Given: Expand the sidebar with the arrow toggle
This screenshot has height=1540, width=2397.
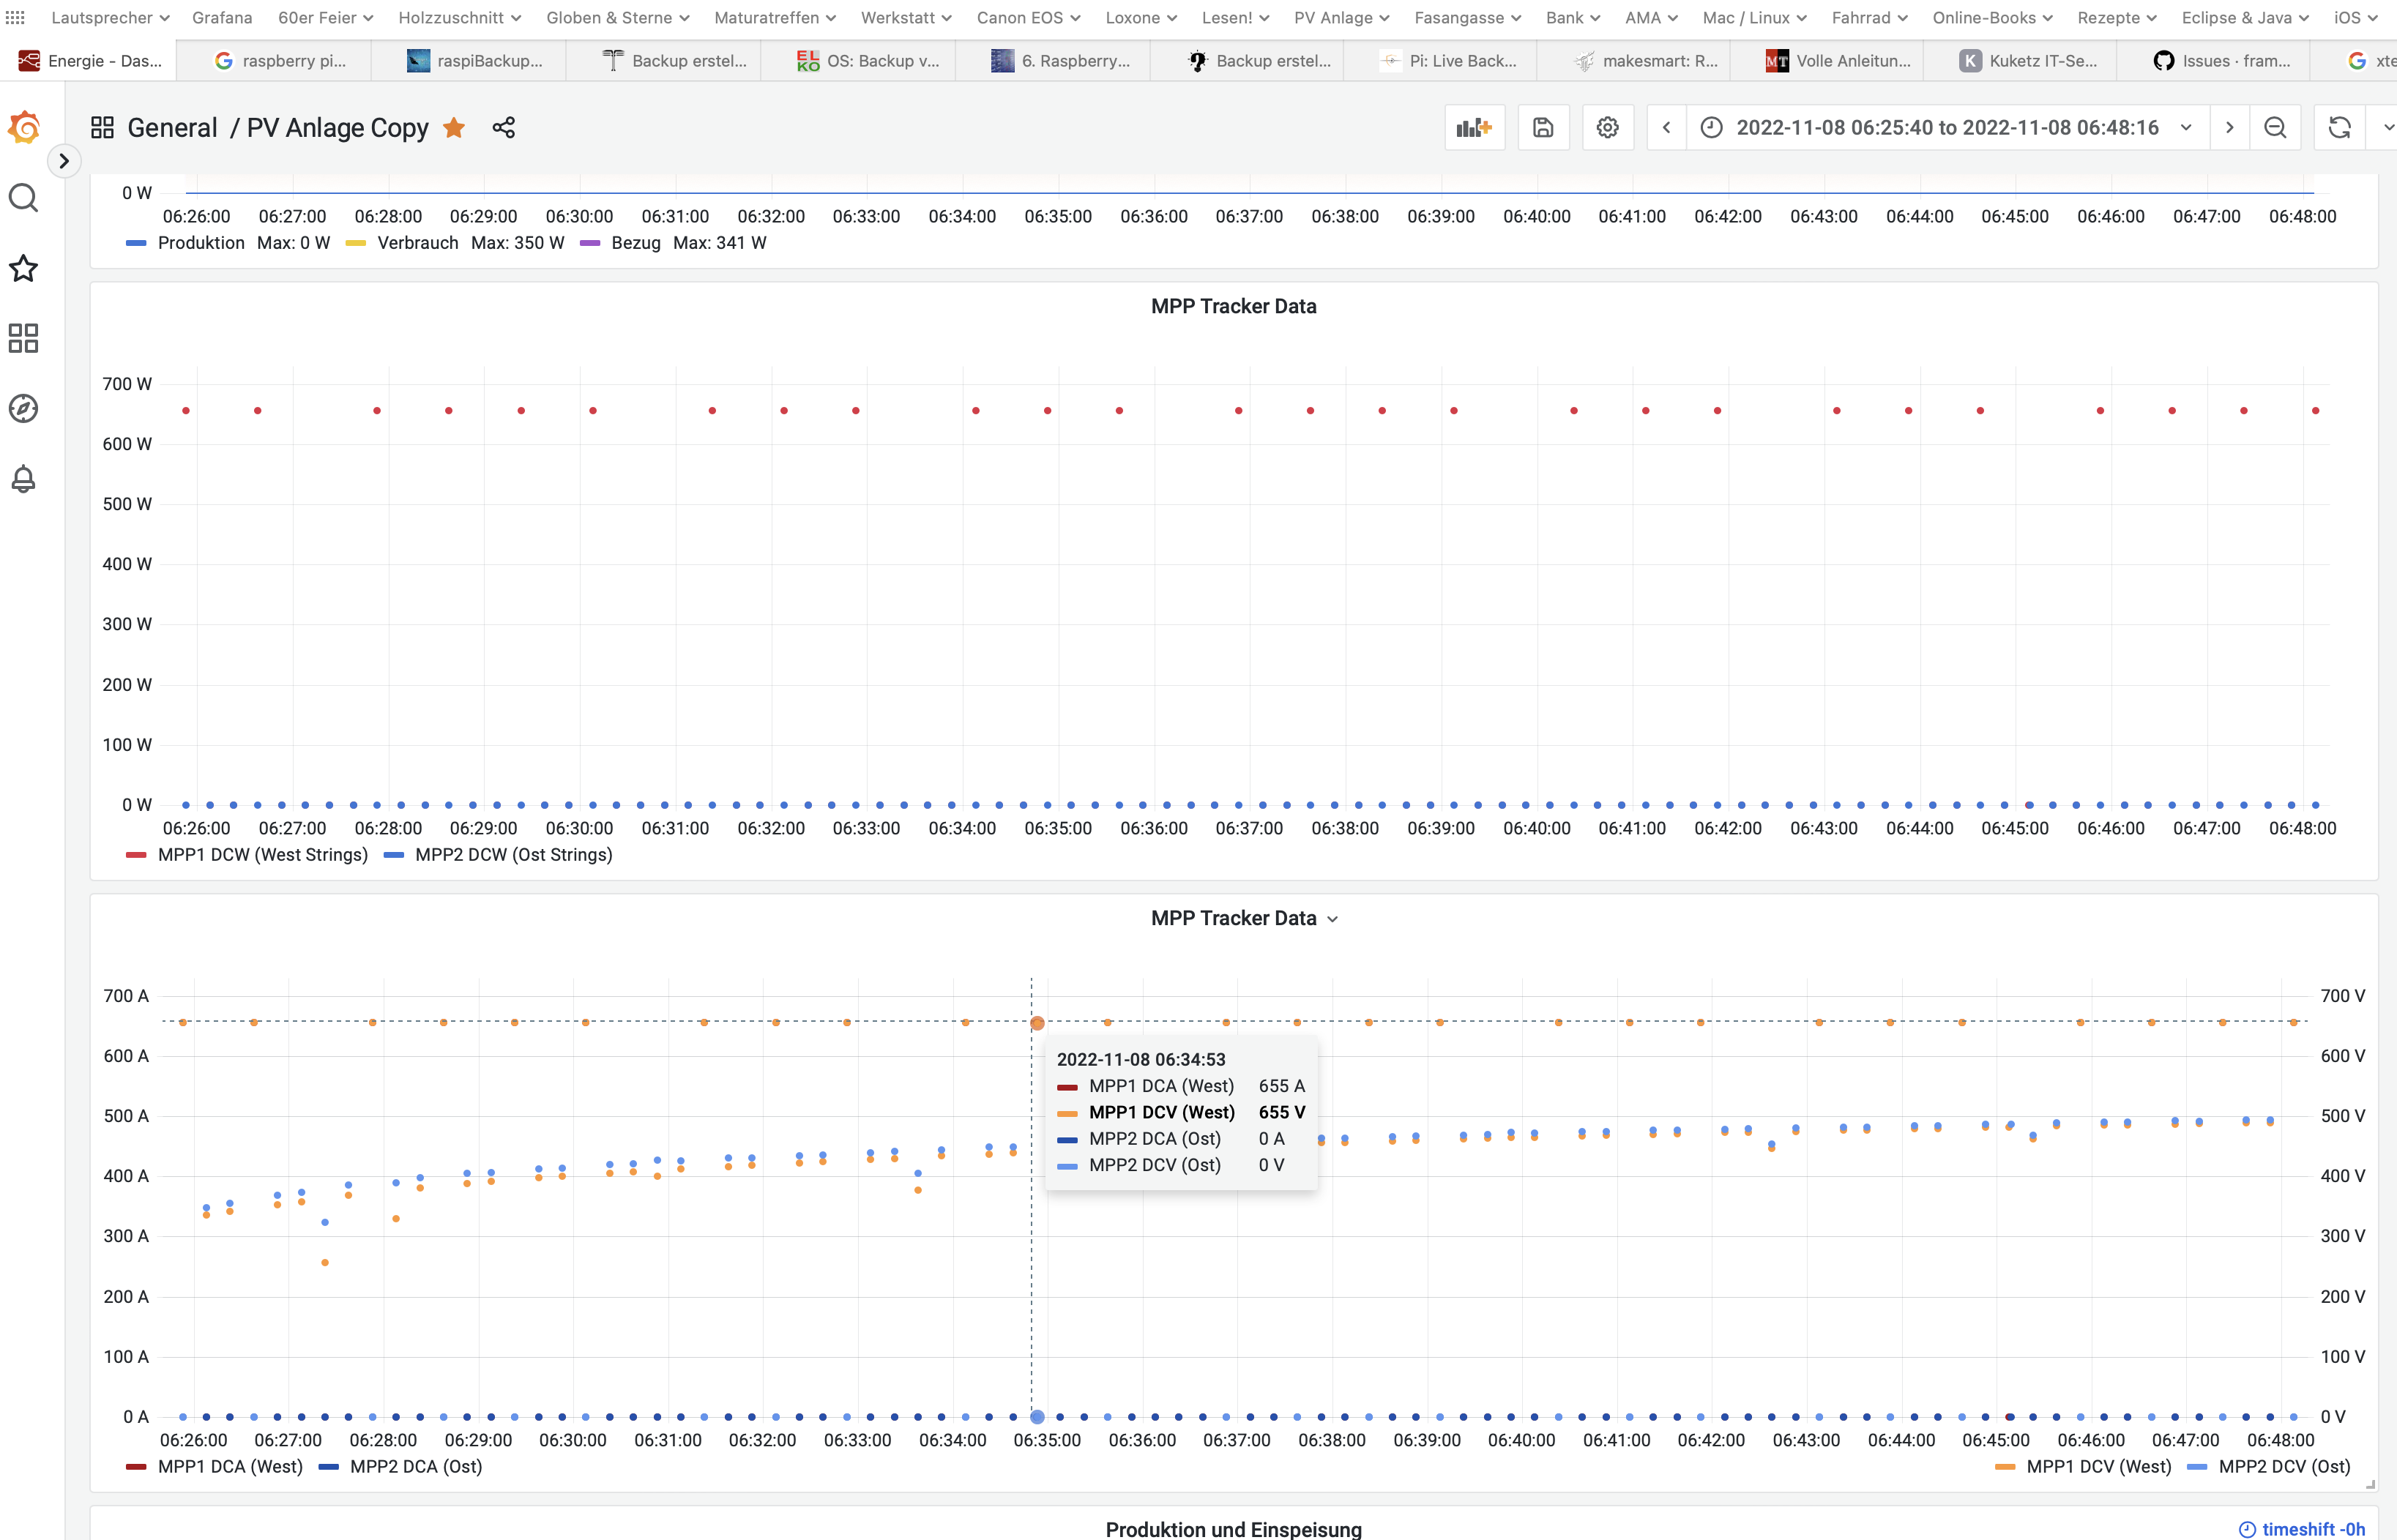Looking at the screenshot, I should click(x=64, y=161).
